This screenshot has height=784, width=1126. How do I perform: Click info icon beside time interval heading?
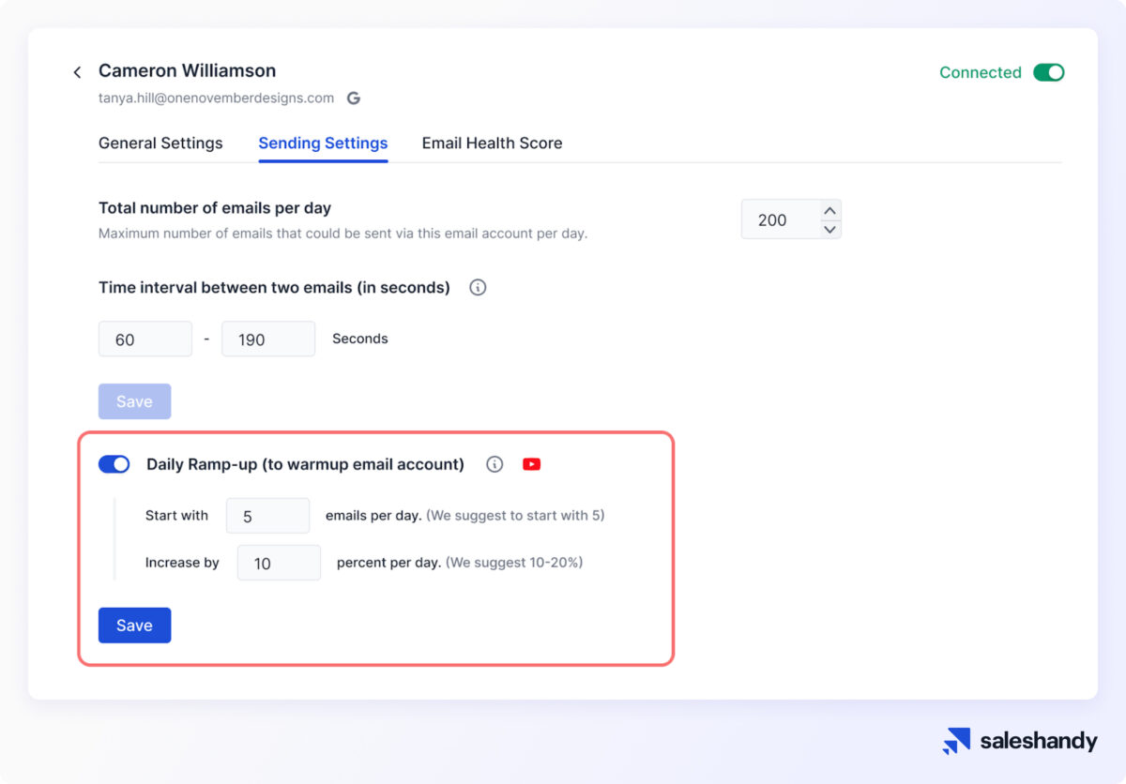point(478,288)
